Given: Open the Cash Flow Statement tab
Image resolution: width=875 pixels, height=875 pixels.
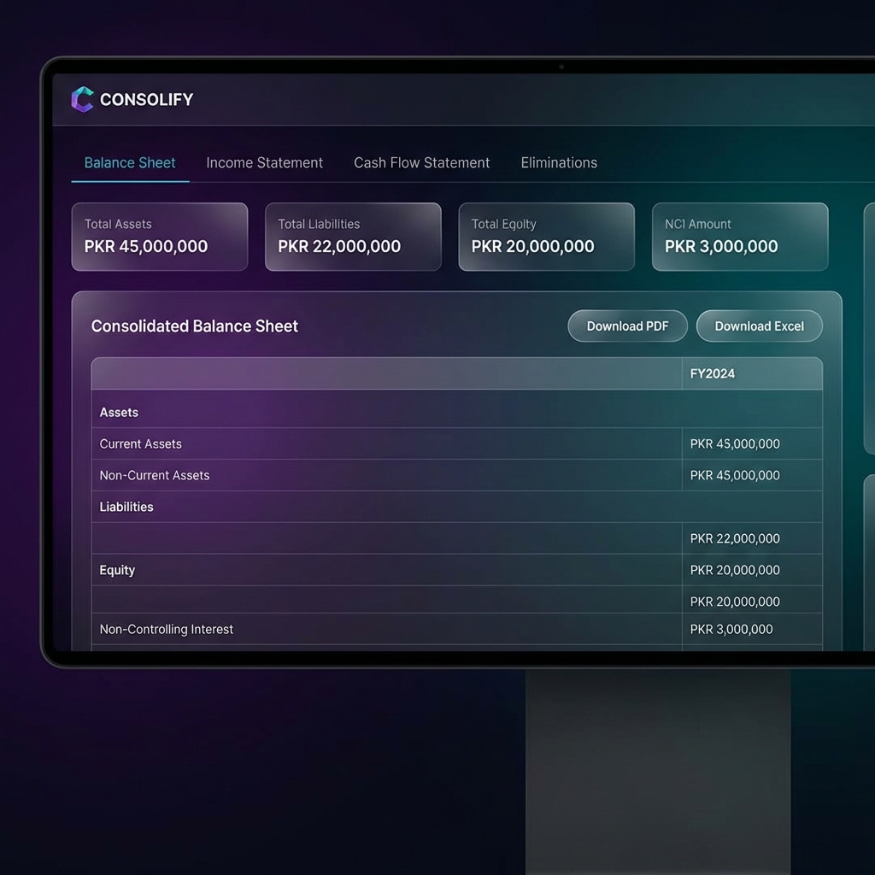Looking at the screenshot, I should pos(421,162).
